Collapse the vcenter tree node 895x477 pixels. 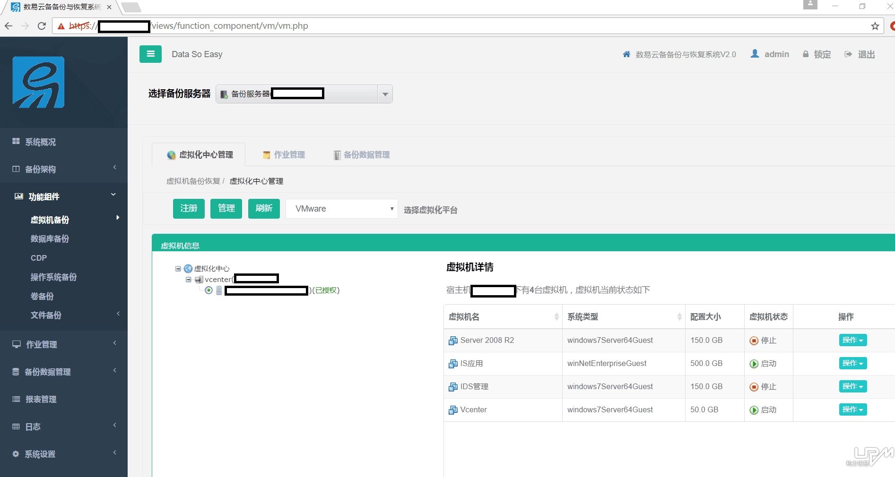point(189,280)
